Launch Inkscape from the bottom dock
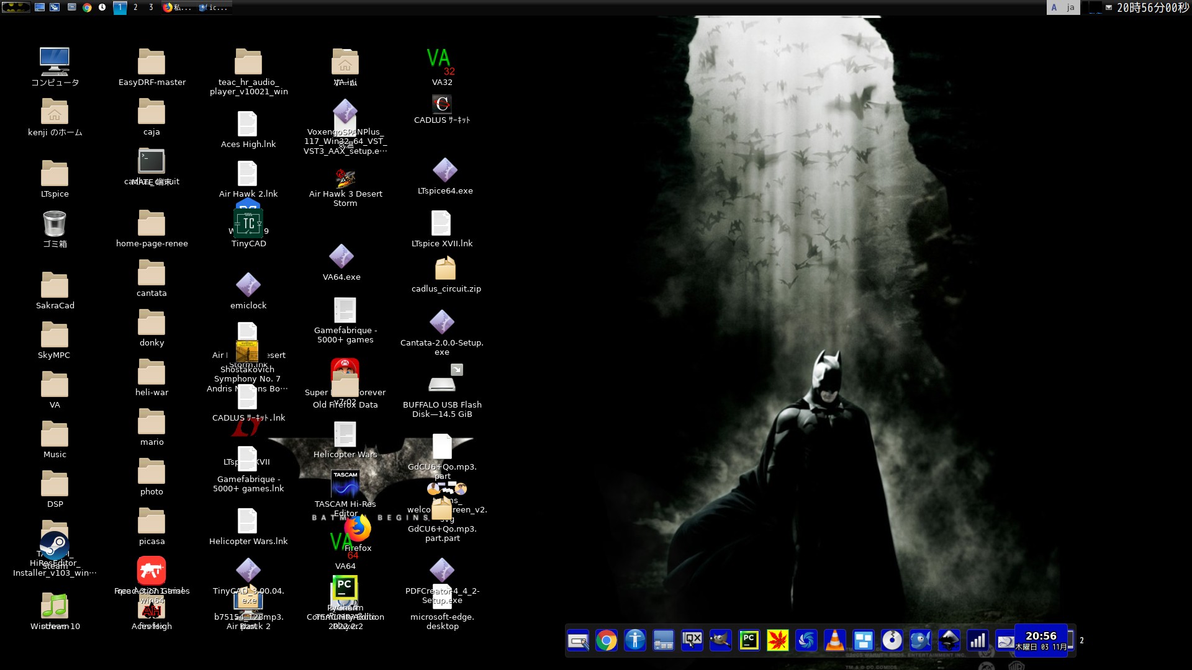The image size is (1192, 670). pyautogui.click(x=948, y=640)
